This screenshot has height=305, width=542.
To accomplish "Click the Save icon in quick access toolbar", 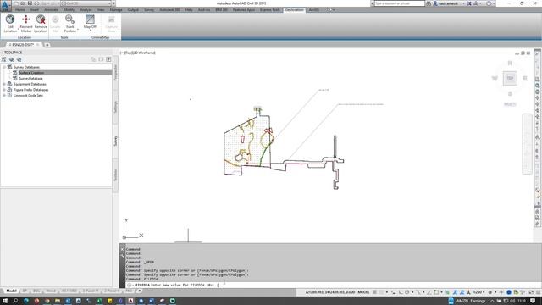I will (30, 3).
